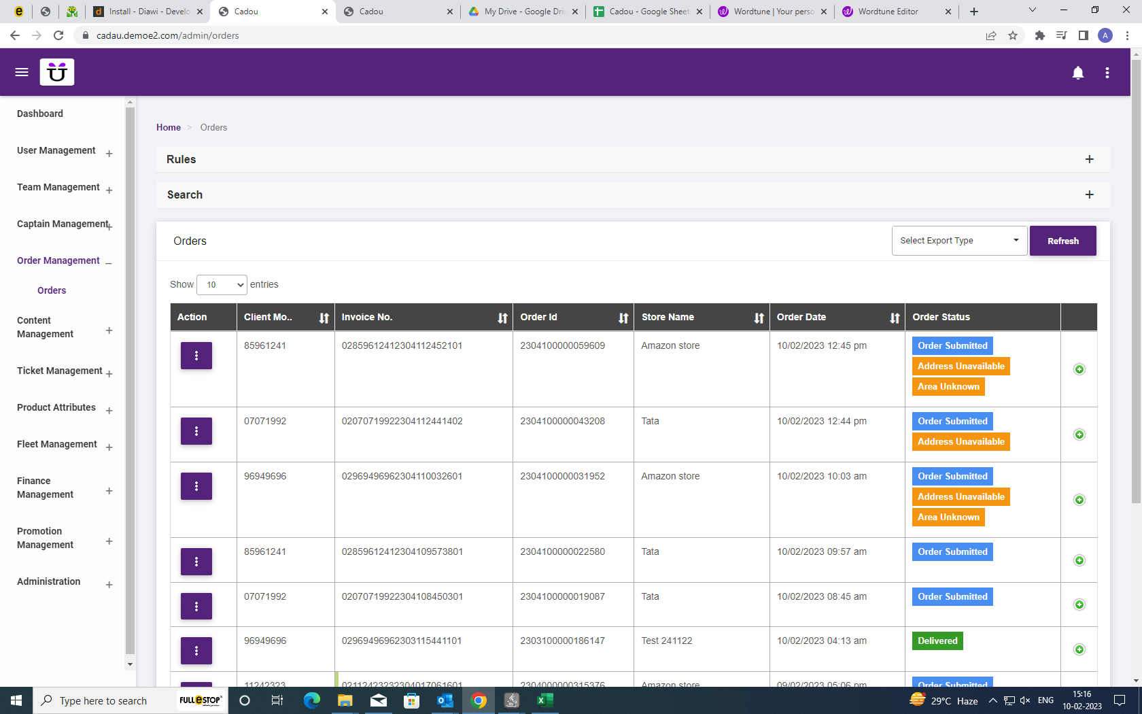1142x714 pixels.
Task: Open a new browser tab
Action: (974, 12)
